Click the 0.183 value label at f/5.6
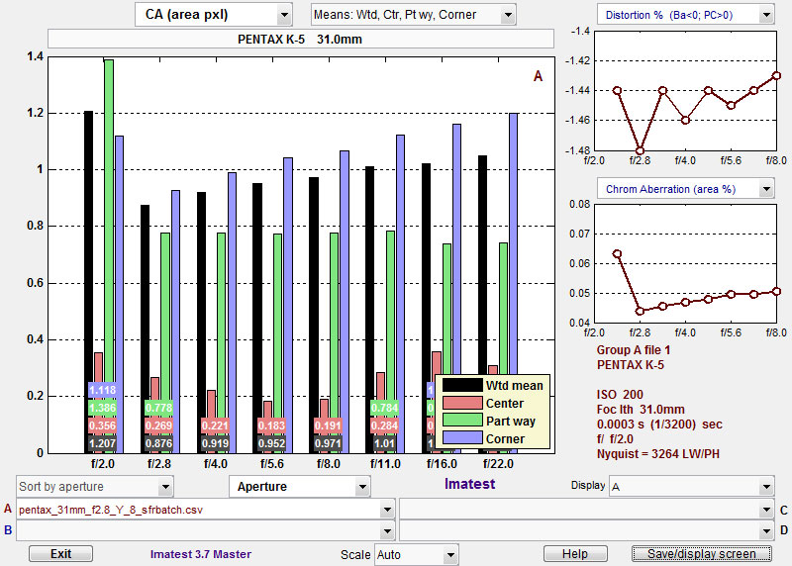 tap(271, 425)
